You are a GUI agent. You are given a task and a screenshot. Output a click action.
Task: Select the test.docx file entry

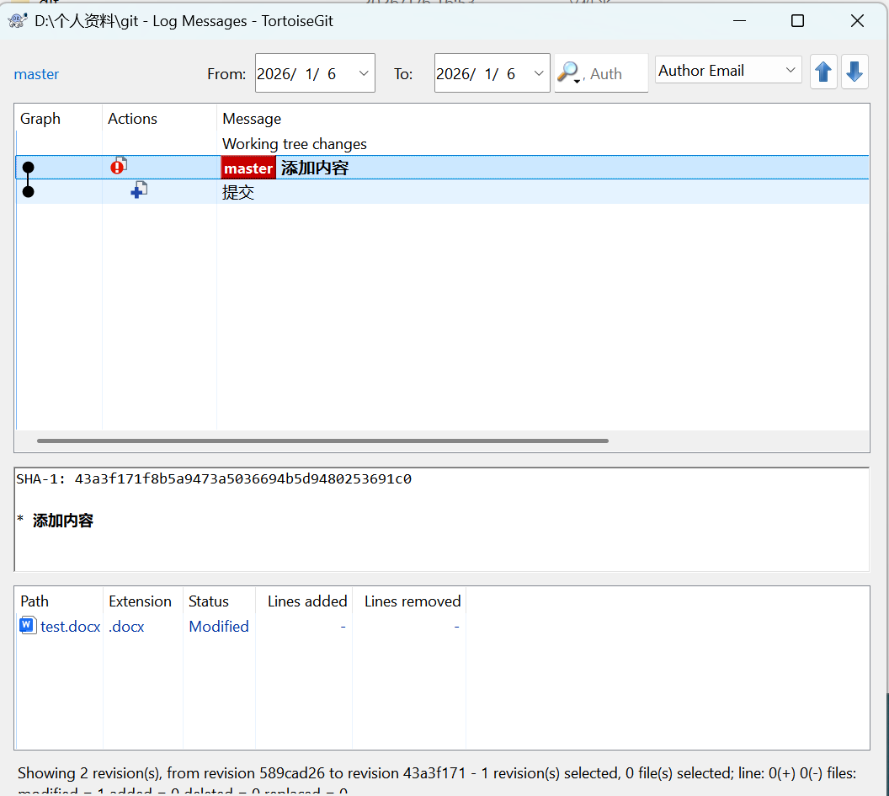pos(71,627)
